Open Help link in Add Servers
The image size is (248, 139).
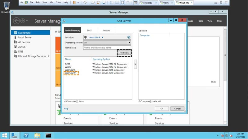pyautogui.click(x=66, y=109)
